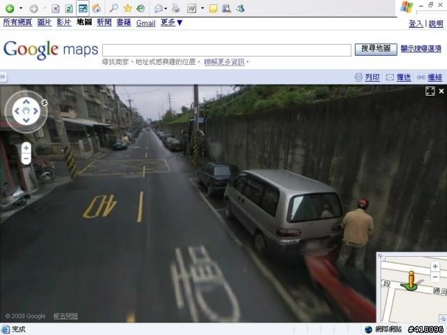Click the 完成 status bar text
This screenshot has width=447, height=335.
click(19, 329)
